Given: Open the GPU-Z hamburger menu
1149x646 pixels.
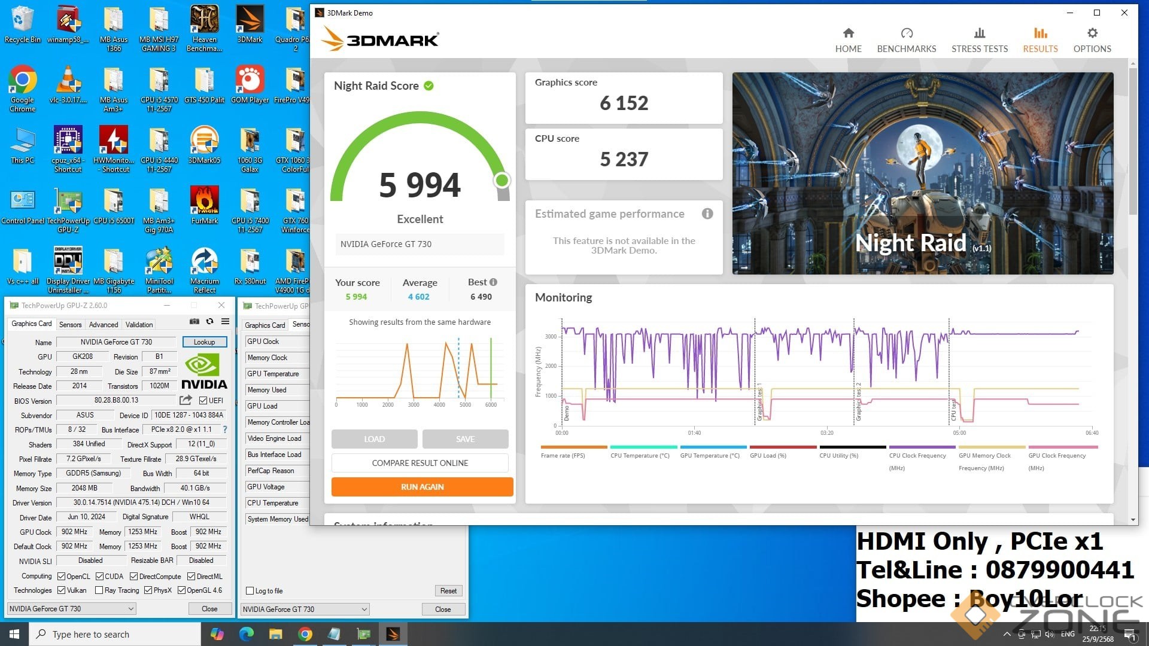Looking at the screenshot, I should click(x=226, y=322).
